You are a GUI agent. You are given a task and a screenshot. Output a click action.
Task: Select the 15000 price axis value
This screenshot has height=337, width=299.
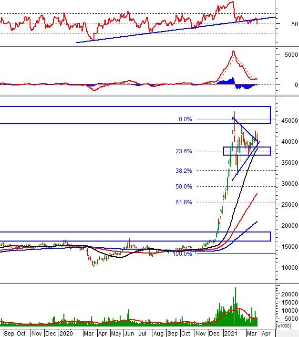pyautogui.click(x=289, y=247)
